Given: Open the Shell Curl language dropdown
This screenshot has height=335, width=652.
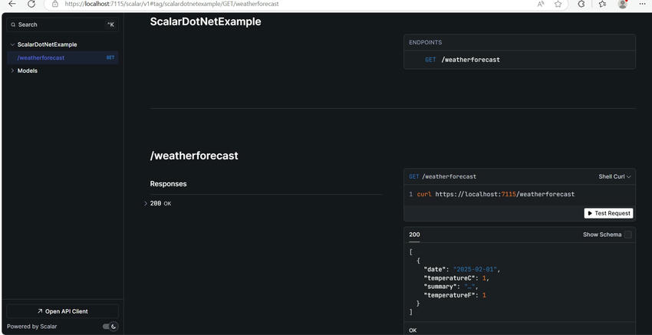Looking at the screenshot, I should (614, 177).
